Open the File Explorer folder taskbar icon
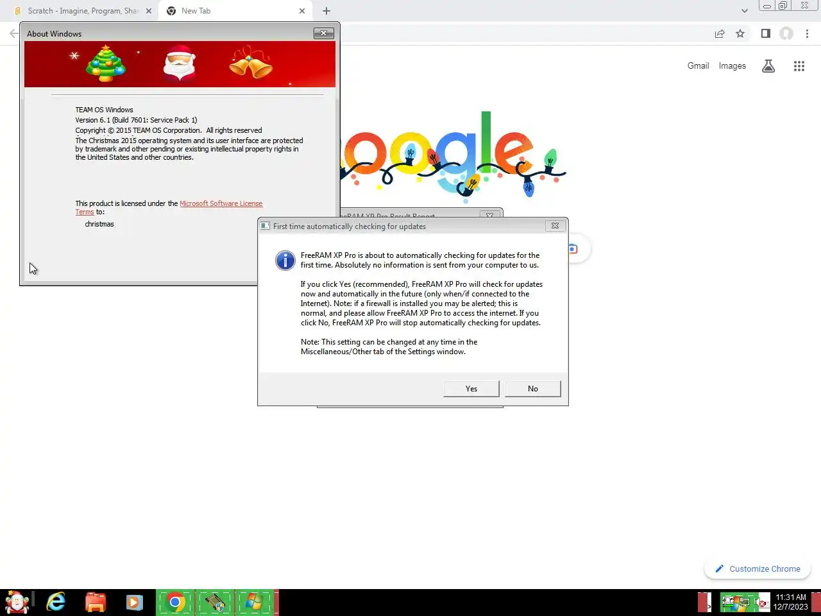 96,603
